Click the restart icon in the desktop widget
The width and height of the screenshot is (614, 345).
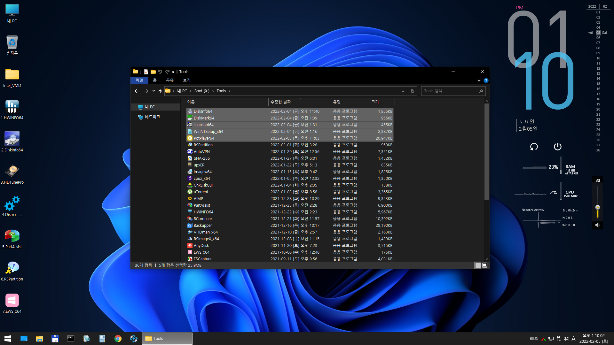pyautogui.click(x=534, y=147)
